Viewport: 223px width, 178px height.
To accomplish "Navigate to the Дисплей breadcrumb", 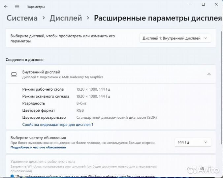I will pyautogui.click(x=66, y=18).
